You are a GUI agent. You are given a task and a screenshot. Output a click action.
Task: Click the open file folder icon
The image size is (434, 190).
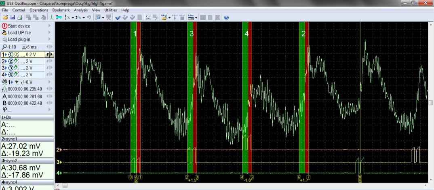click(x=4, y=17)
